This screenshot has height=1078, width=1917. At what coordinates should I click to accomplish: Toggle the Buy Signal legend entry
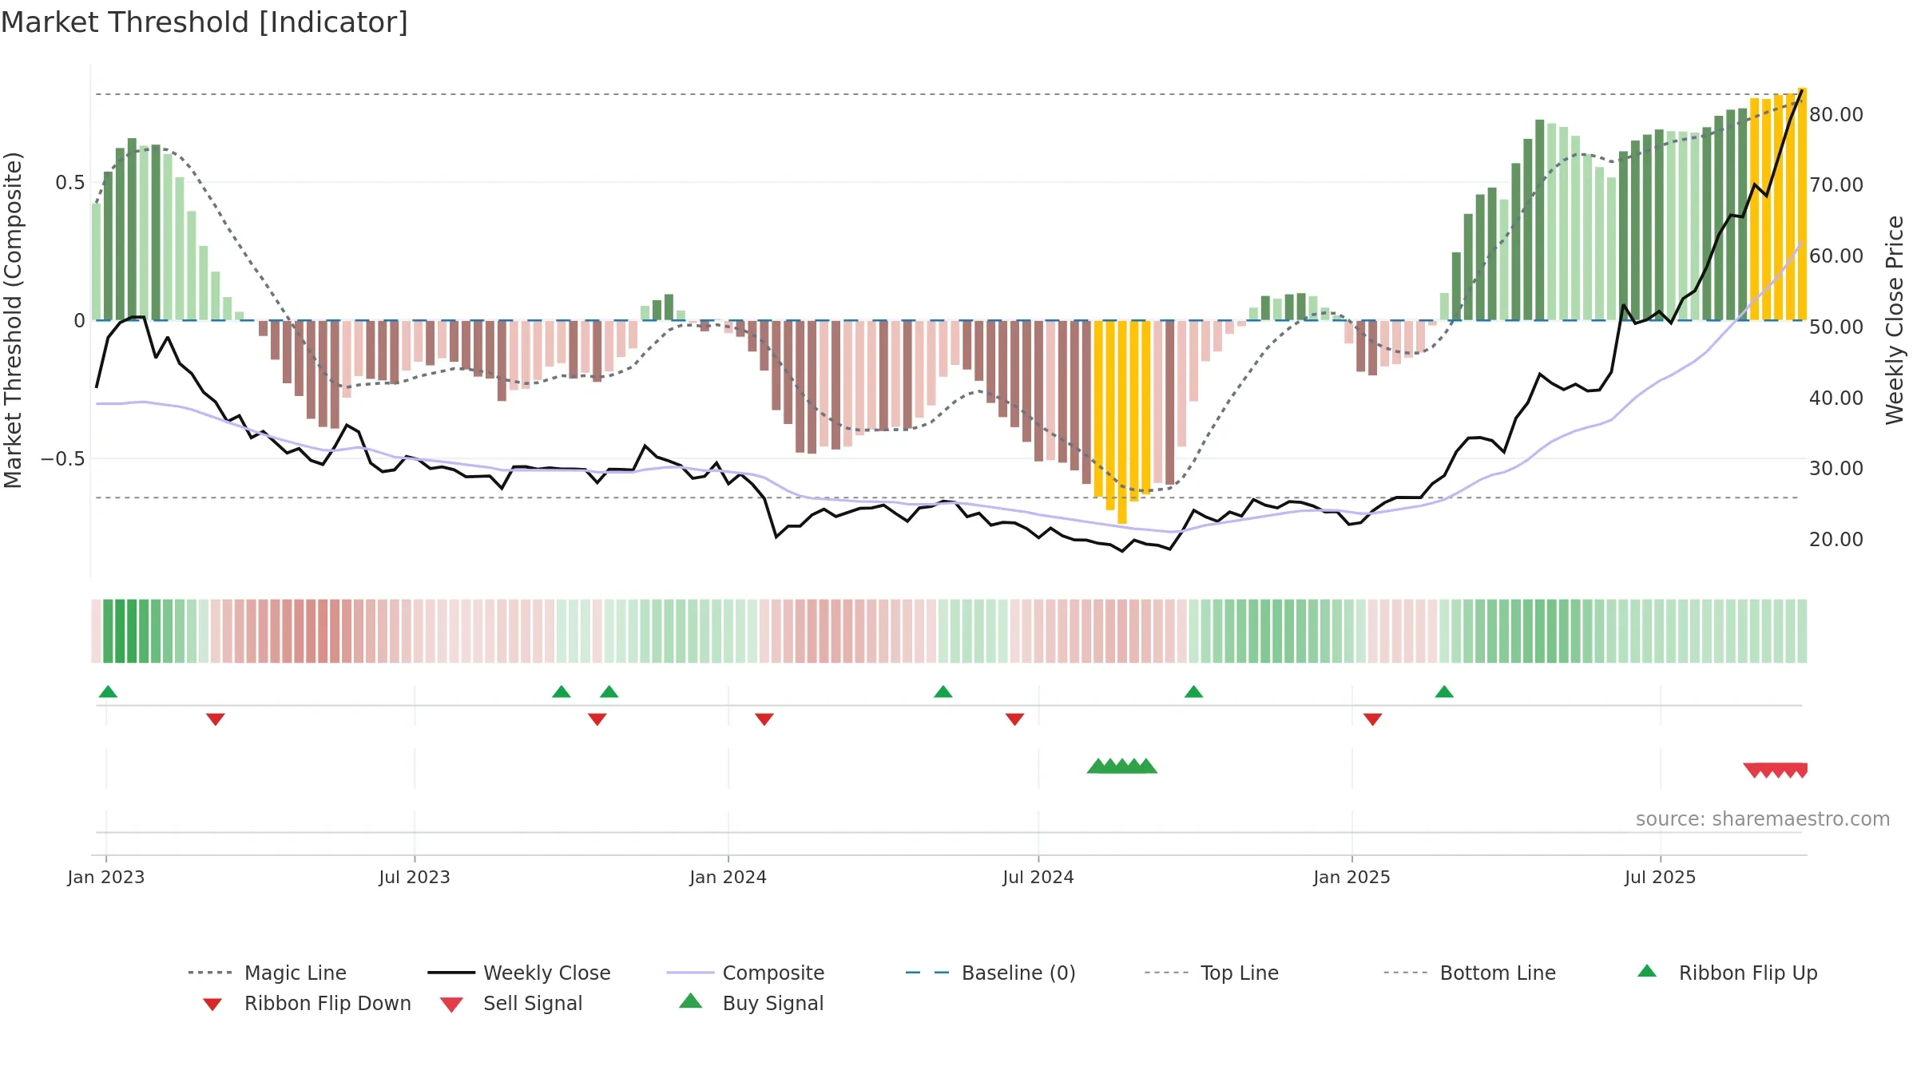point(751,1003)
